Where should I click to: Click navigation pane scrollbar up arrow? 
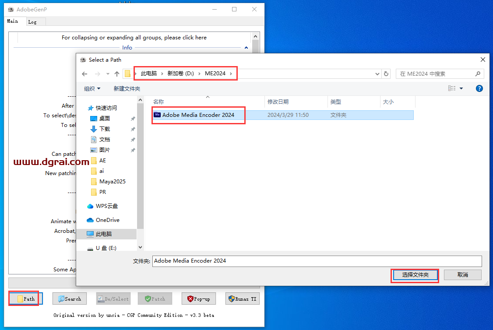(x=140, y=100)
